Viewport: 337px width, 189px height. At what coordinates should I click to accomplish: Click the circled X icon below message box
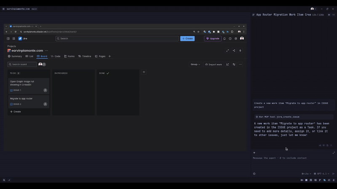pyautogui.click(x=254, y=174)
